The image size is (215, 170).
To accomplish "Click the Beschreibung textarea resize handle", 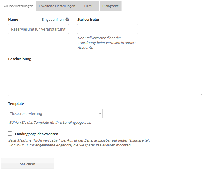I will [x=202, y=94].
